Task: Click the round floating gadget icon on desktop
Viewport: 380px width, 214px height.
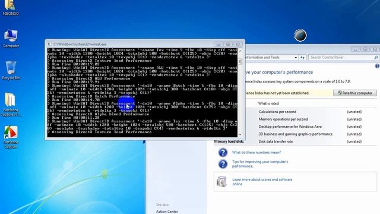Action: (300, 36)
